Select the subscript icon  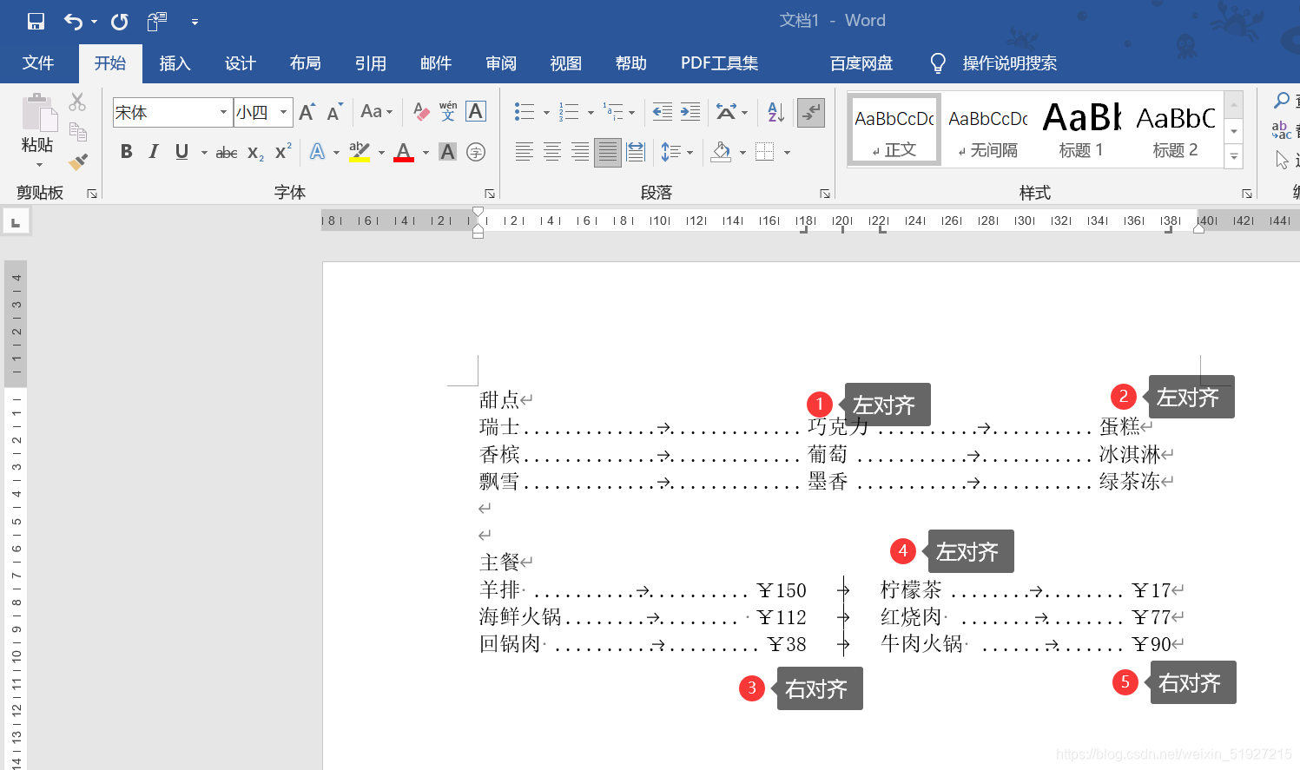point(254,152)
